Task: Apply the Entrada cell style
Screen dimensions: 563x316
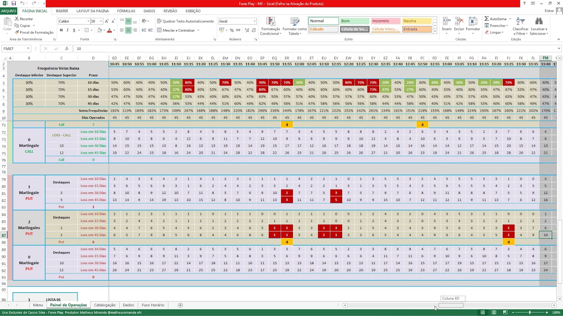Action: [x=417, y=29]
